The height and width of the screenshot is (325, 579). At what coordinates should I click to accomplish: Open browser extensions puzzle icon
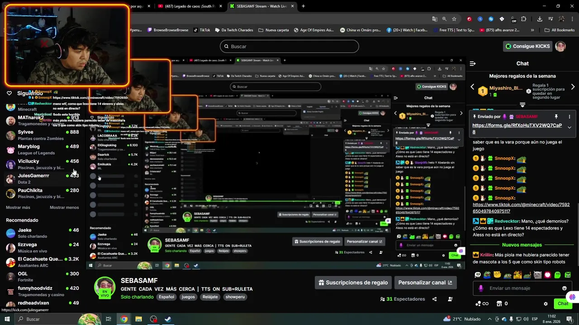[x=524, y=19]
